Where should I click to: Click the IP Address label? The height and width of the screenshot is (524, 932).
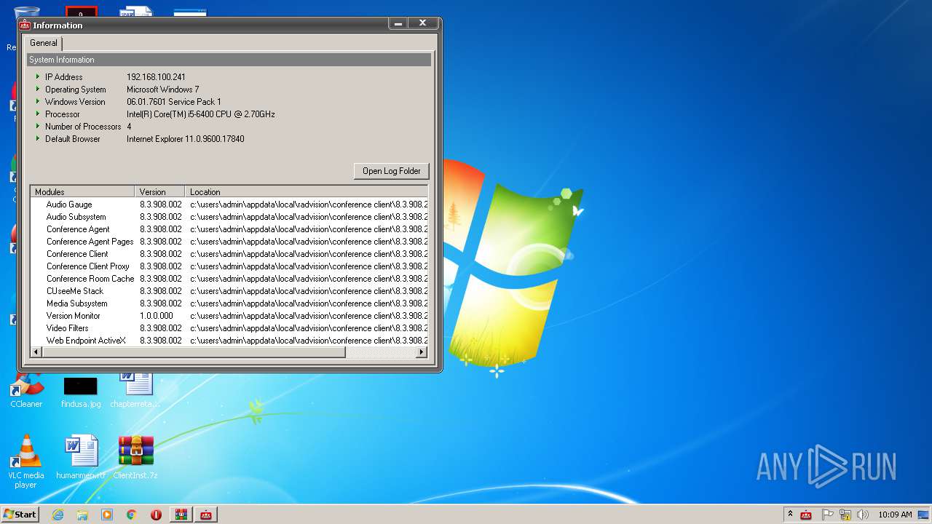click(63, 77)
